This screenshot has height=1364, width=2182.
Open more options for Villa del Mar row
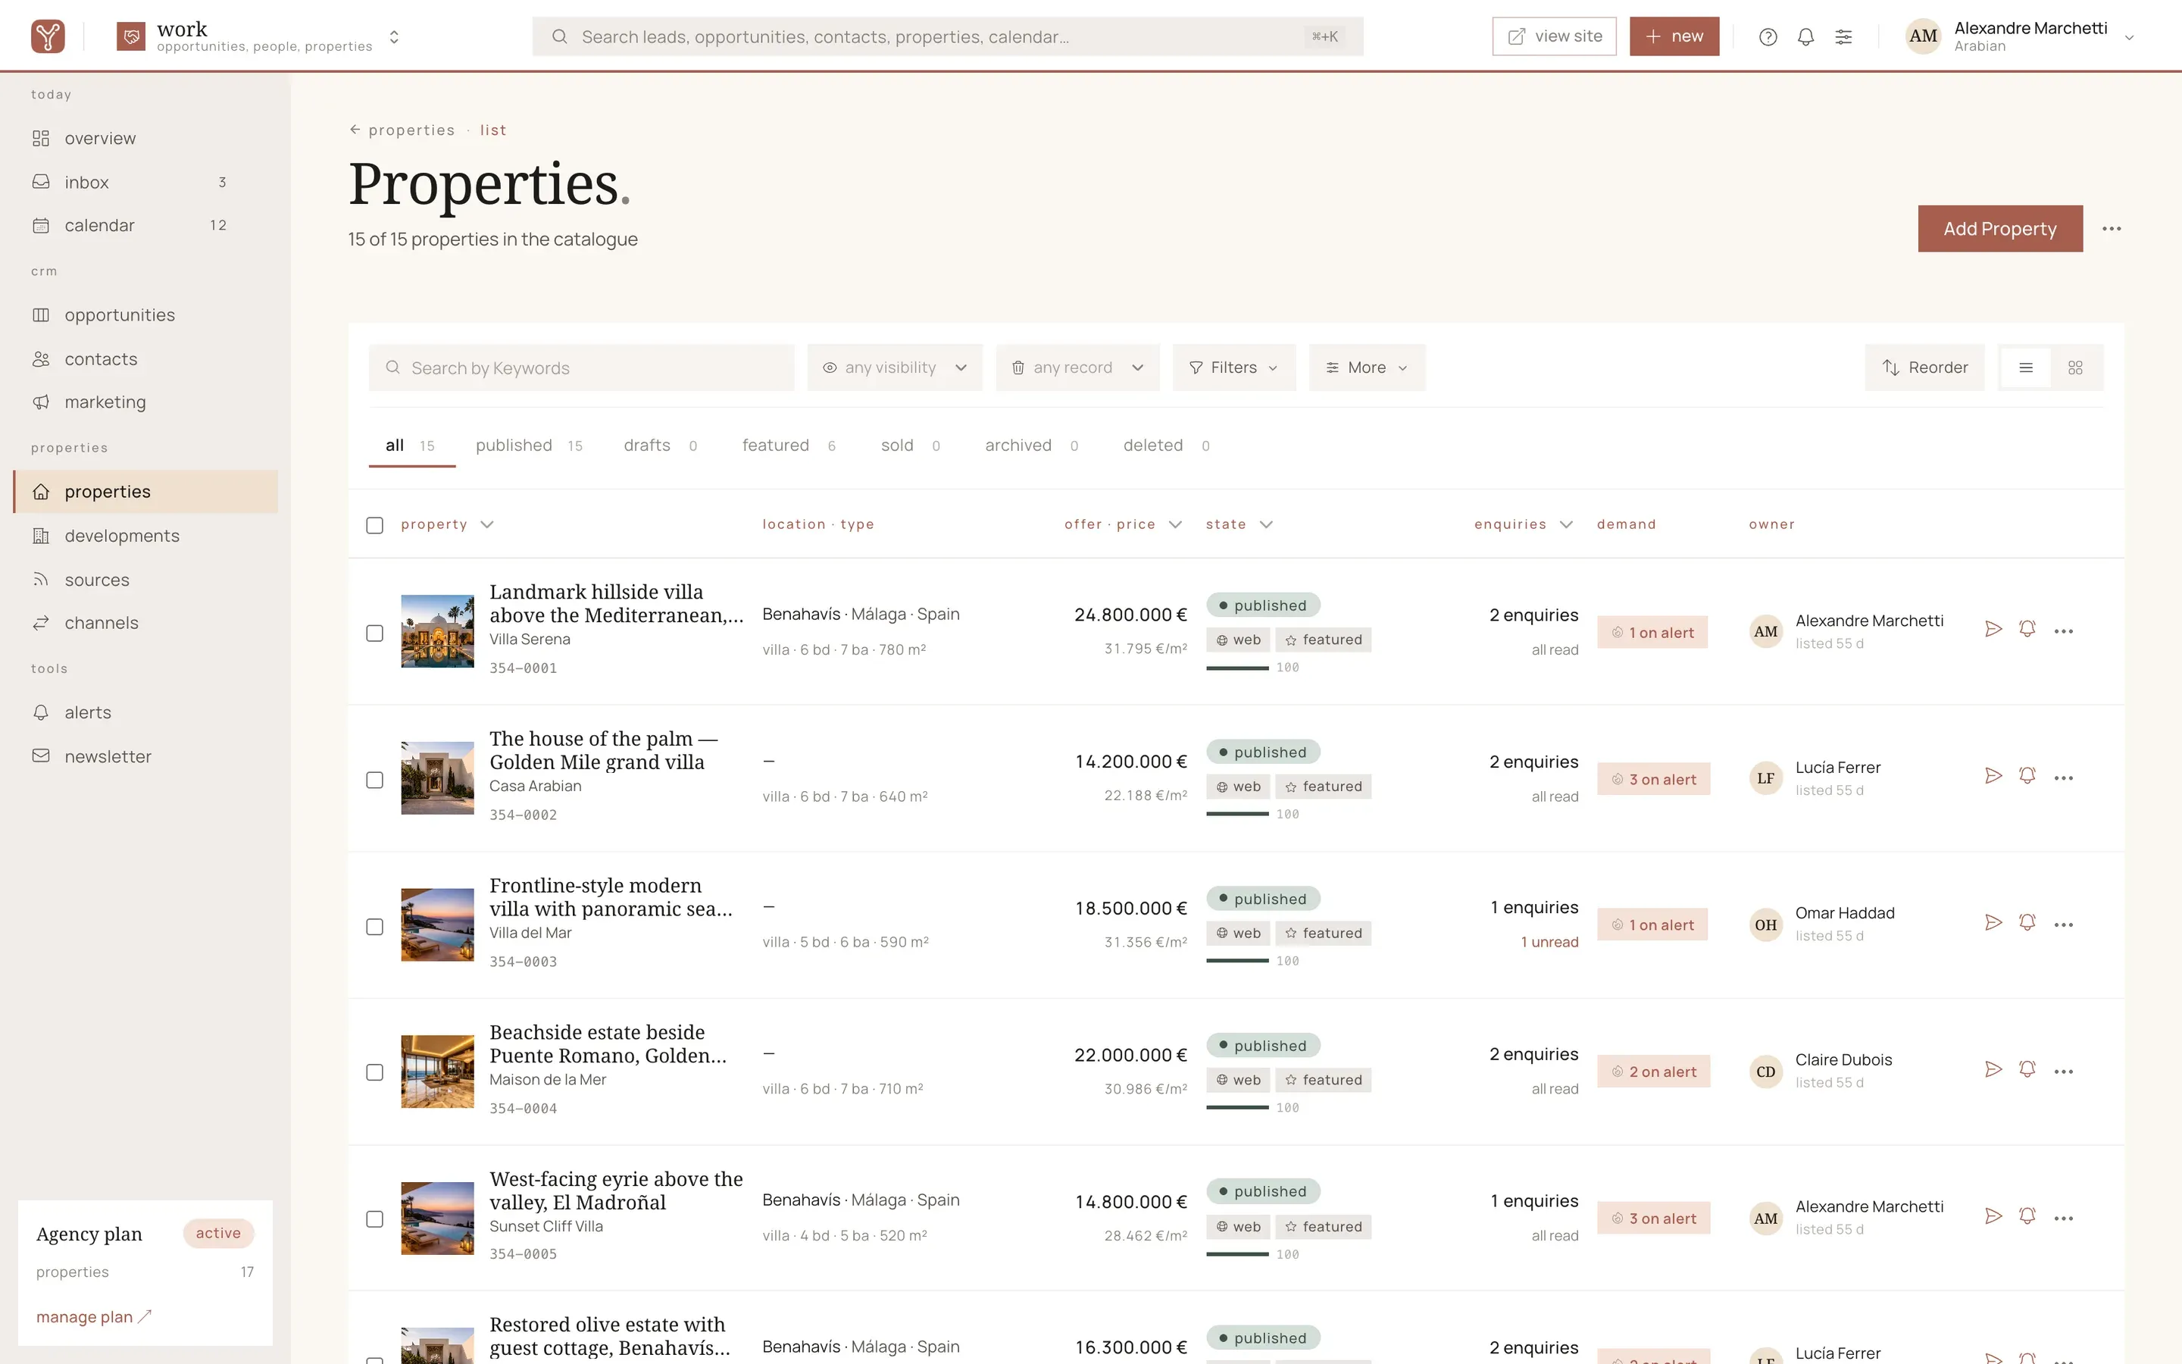(x=2063, y=924)
